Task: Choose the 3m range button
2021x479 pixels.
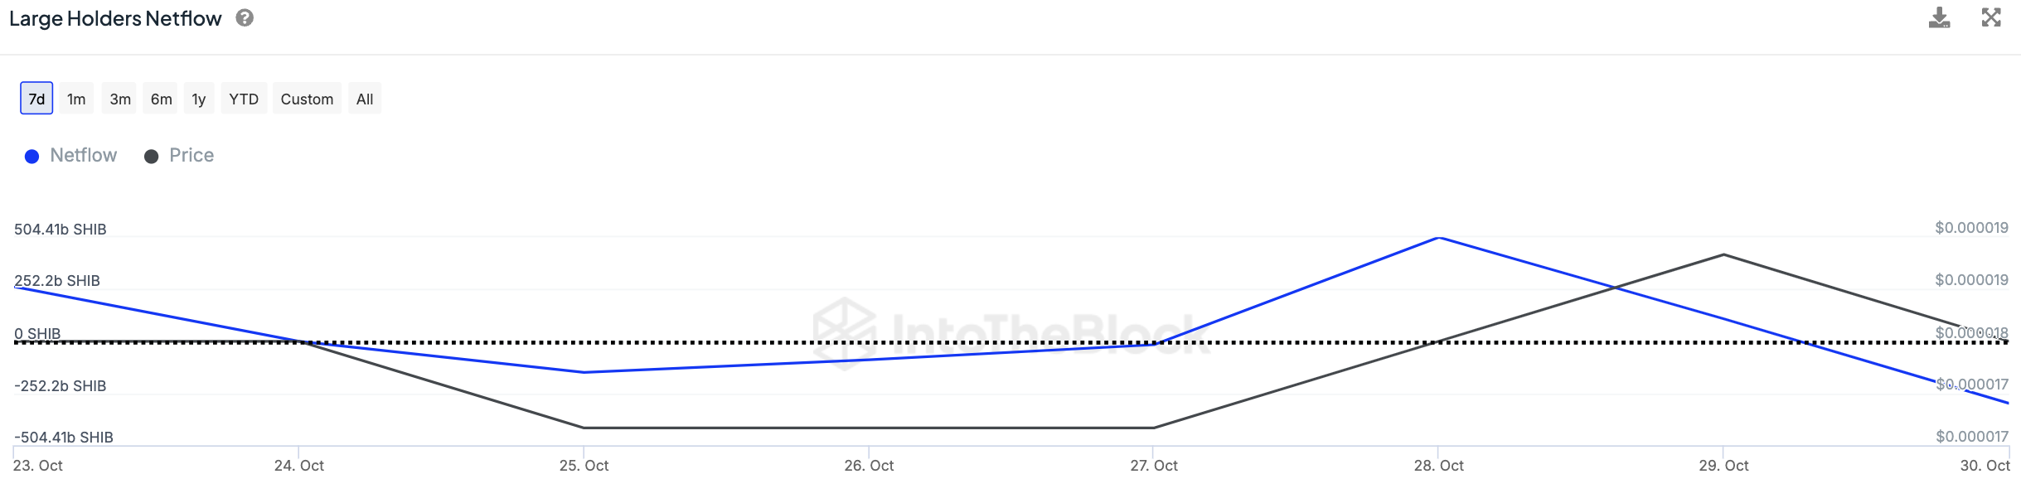Action: pos(120,99)
